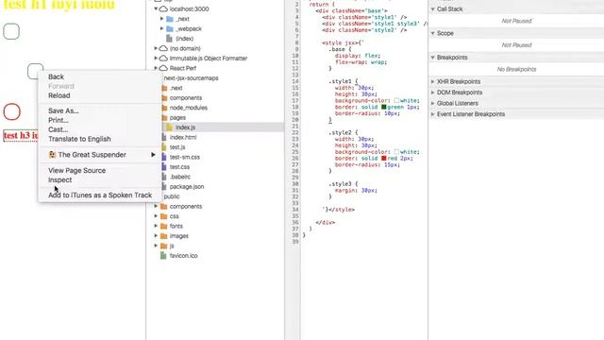Click the _webpack folder icon
This screenshot has width=604, height=340.
click(170, 29)
